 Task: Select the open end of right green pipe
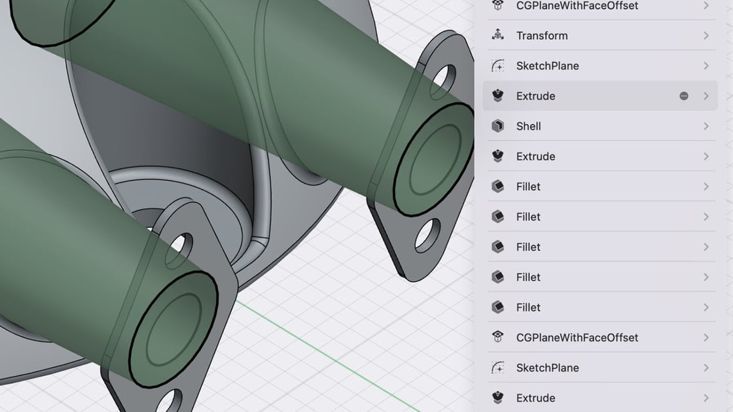coord(432,159)
